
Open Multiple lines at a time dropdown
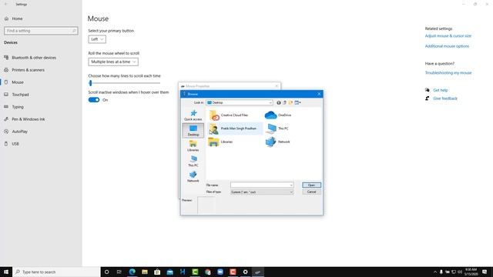click(x=113, y=62)
